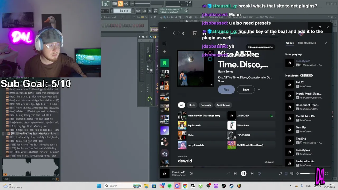Open more options next to Save
The image size is (338, 190).
[260, 89]
